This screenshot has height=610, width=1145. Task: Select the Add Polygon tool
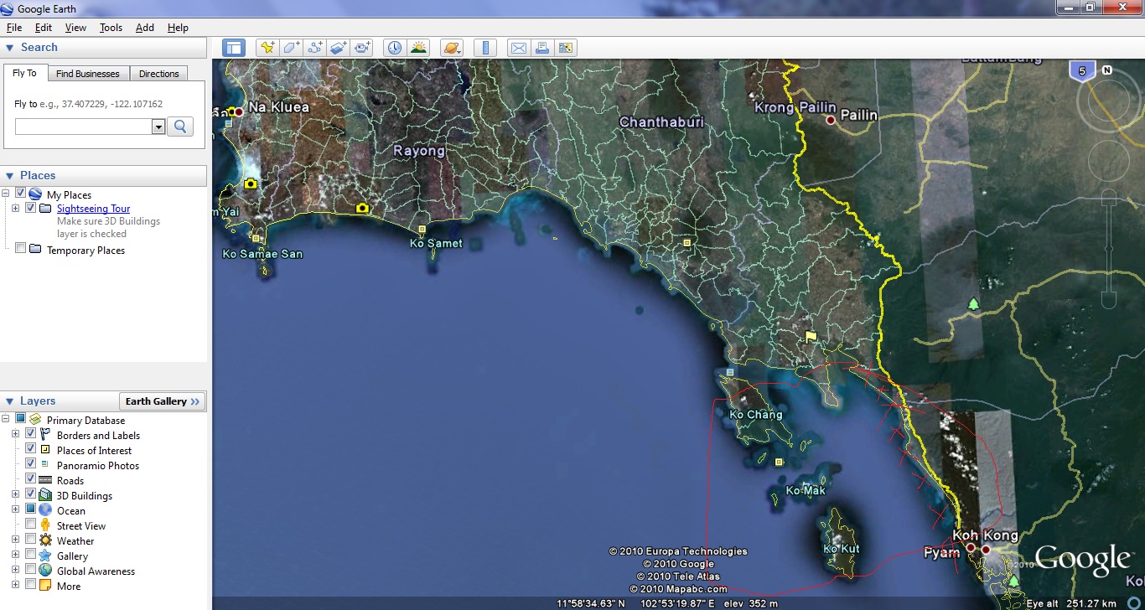coord(291,48)
